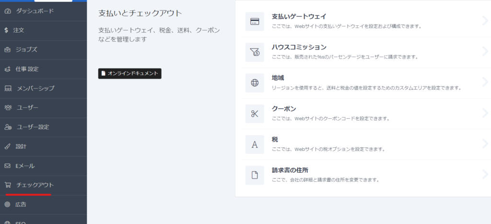
Task: Open 税 settings using right chevron
Action: (x=485, y=144)
